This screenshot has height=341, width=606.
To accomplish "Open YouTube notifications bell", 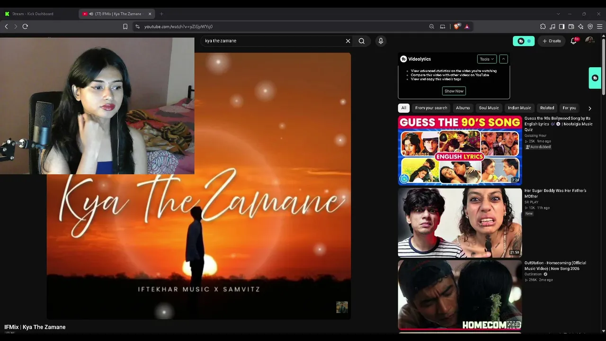I will point(574,41).
